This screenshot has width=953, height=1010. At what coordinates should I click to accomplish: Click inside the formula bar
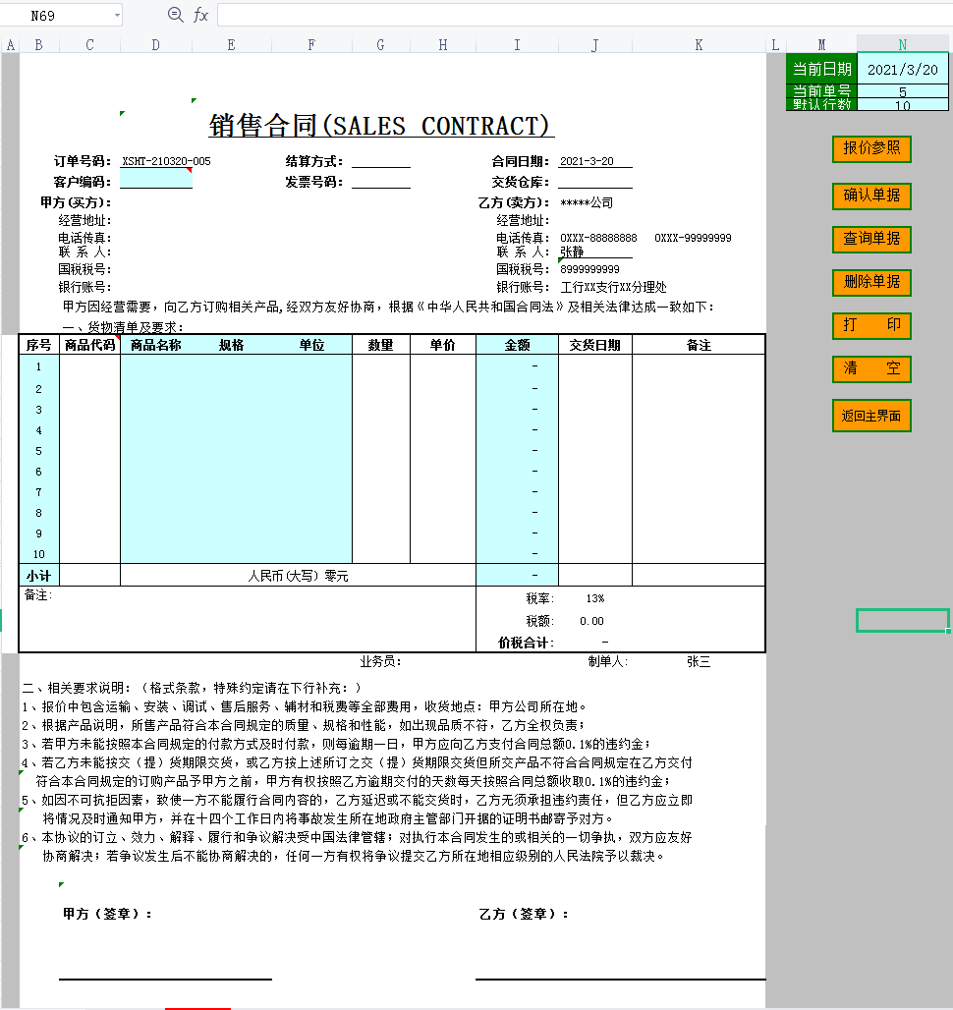[x=580, y=15]
